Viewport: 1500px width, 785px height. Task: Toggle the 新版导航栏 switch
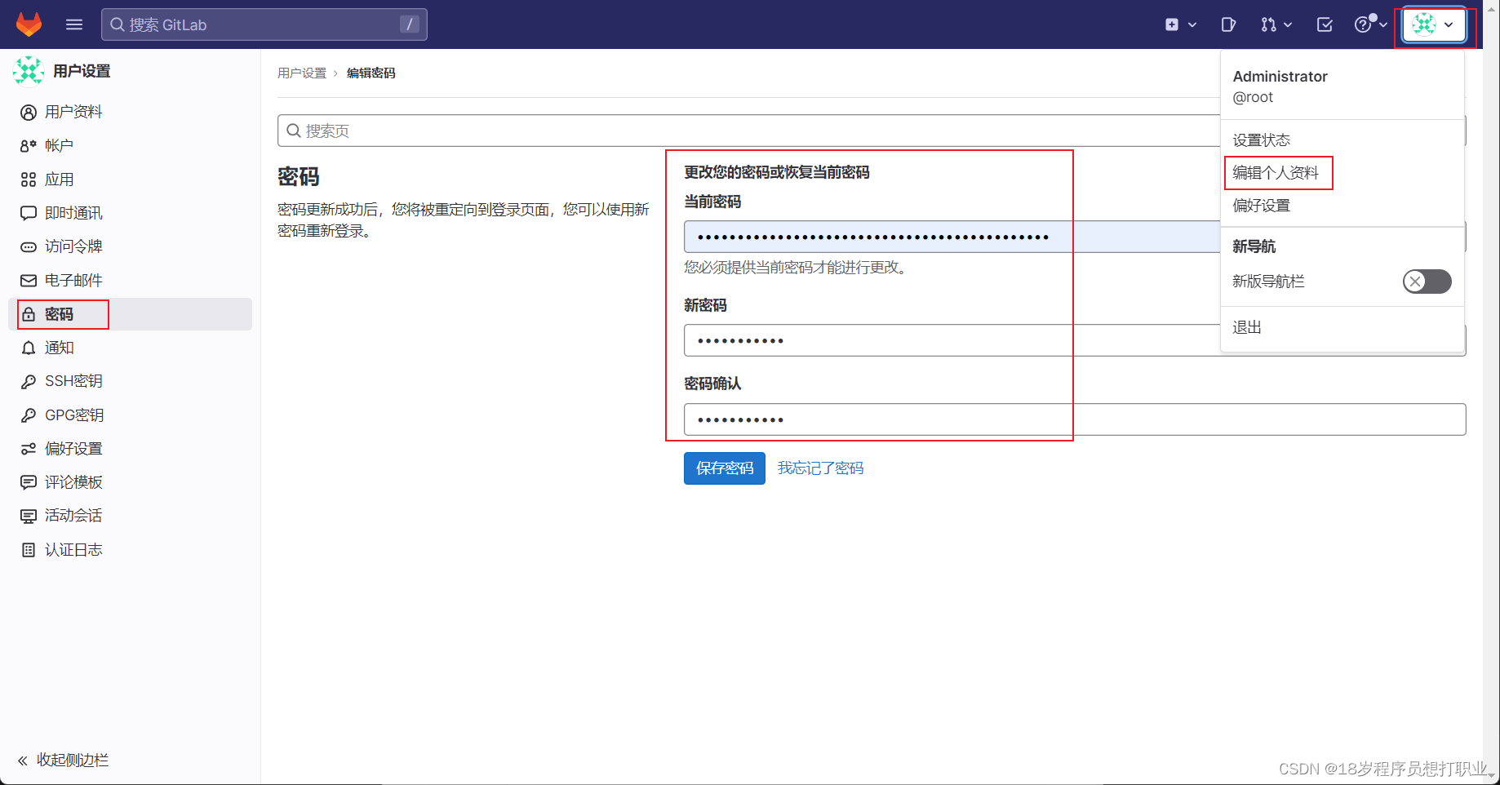pos(1427,282)
